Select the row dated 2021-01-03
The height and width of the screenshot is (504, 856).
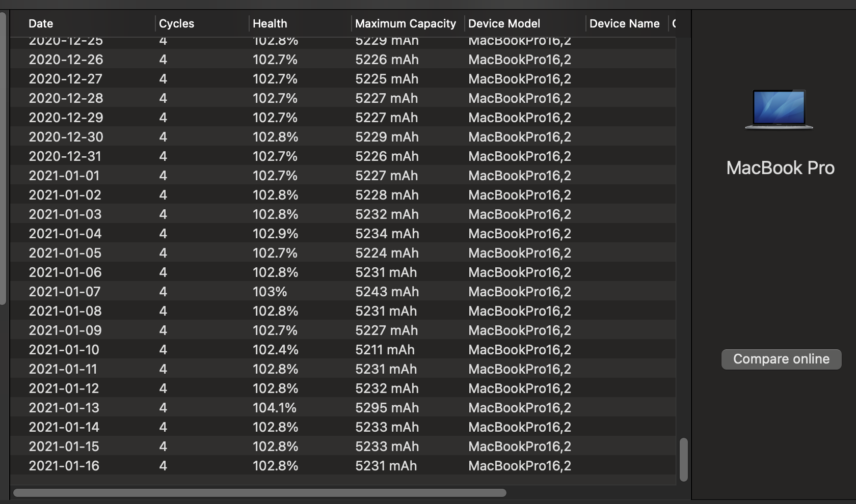click(343, 214)
